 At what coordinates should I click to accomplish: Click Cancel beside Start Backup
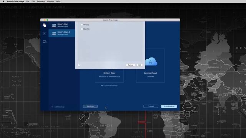pyautogui.click(x=151, y=107)
